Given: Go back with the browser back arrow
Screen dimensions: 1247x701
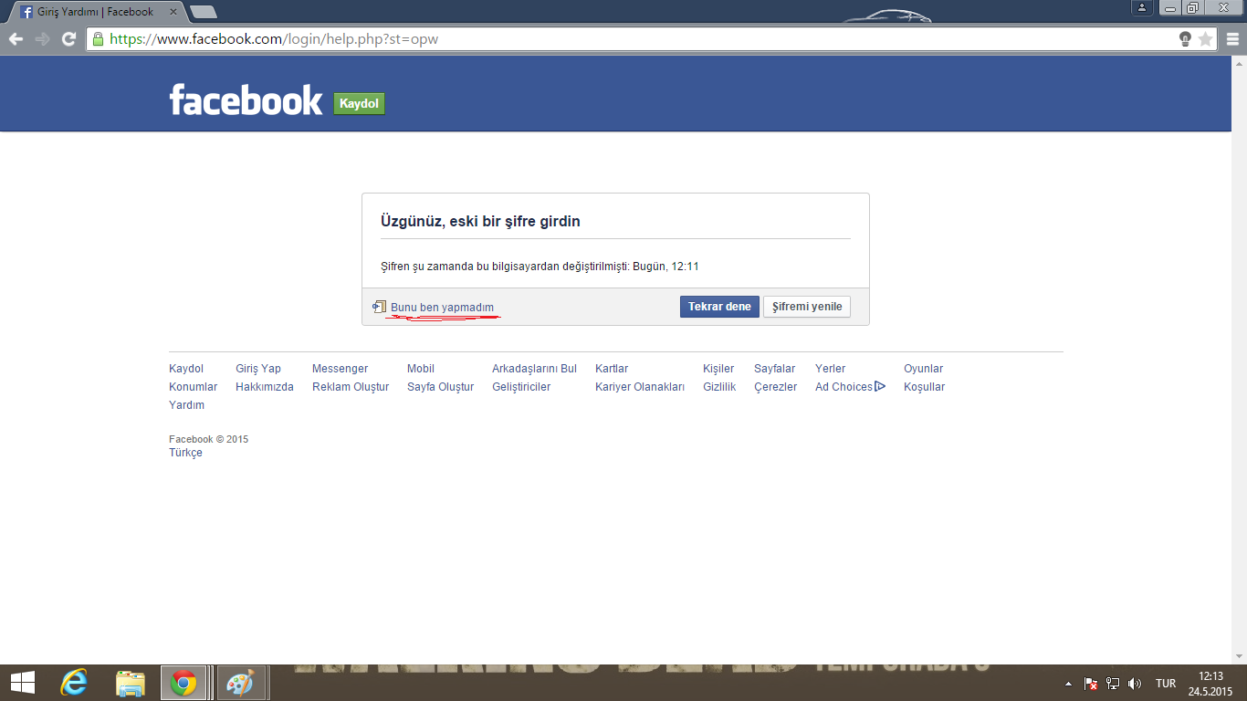Looking at the screenshot, I should tap(16, 39).
